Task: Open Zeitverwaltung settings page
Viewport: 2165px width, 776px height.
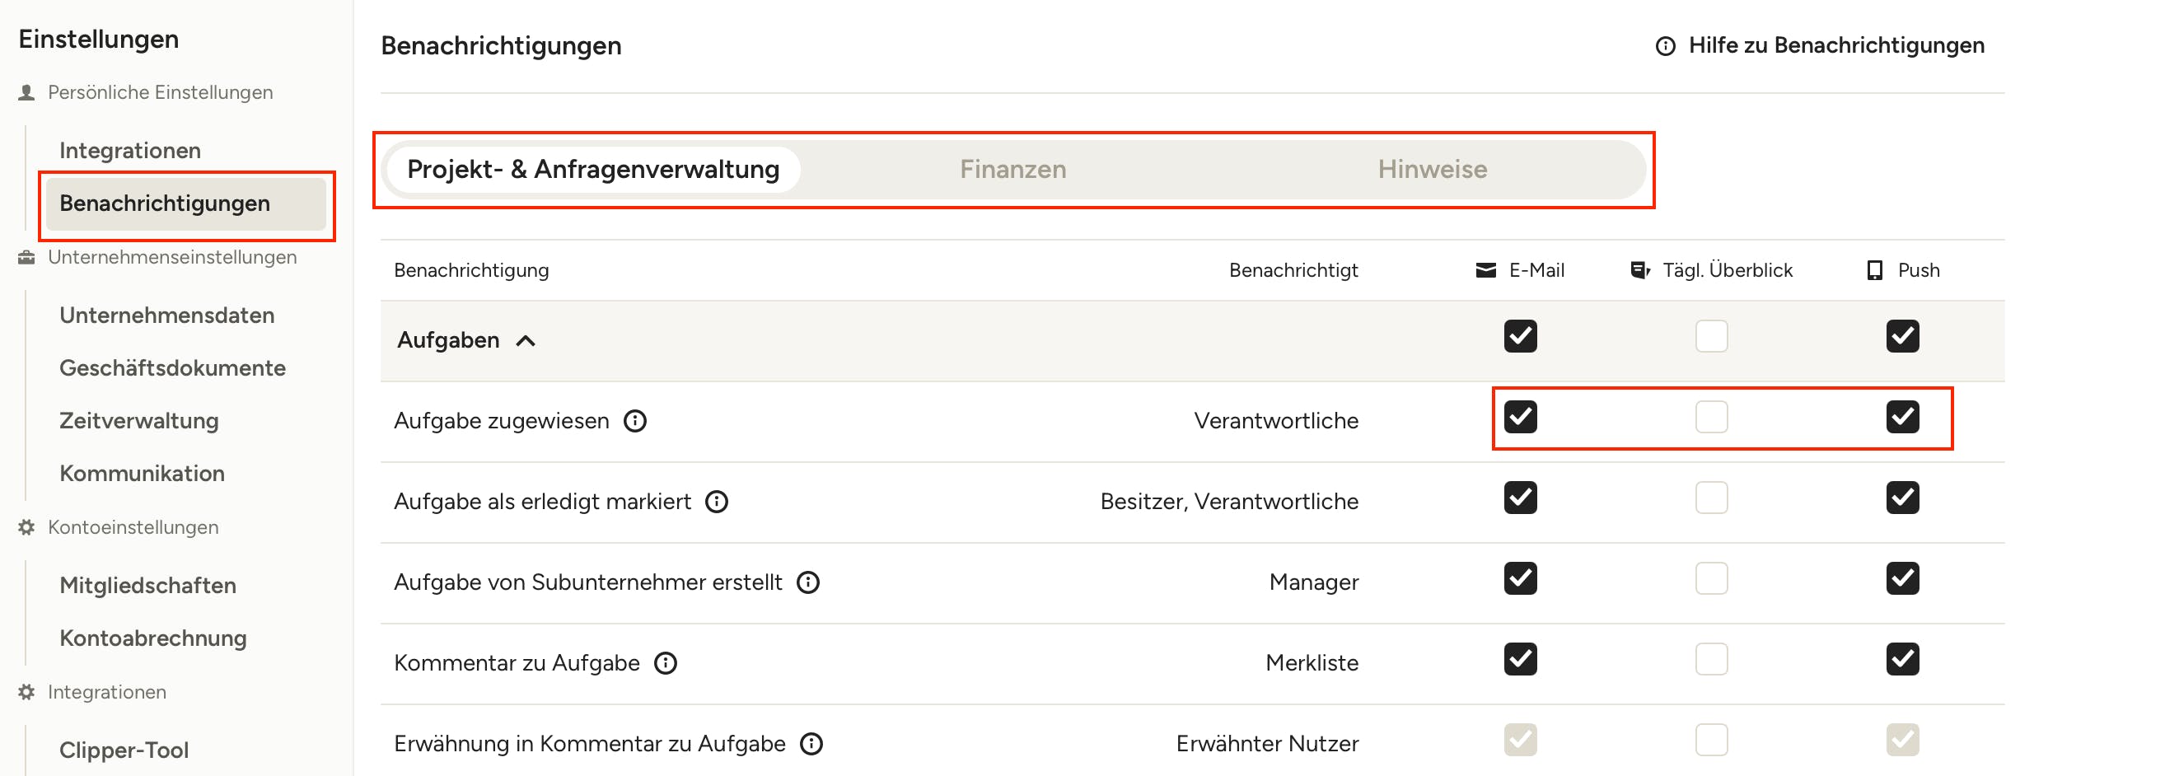Action: pyautogui.click(x=138, y=420)
